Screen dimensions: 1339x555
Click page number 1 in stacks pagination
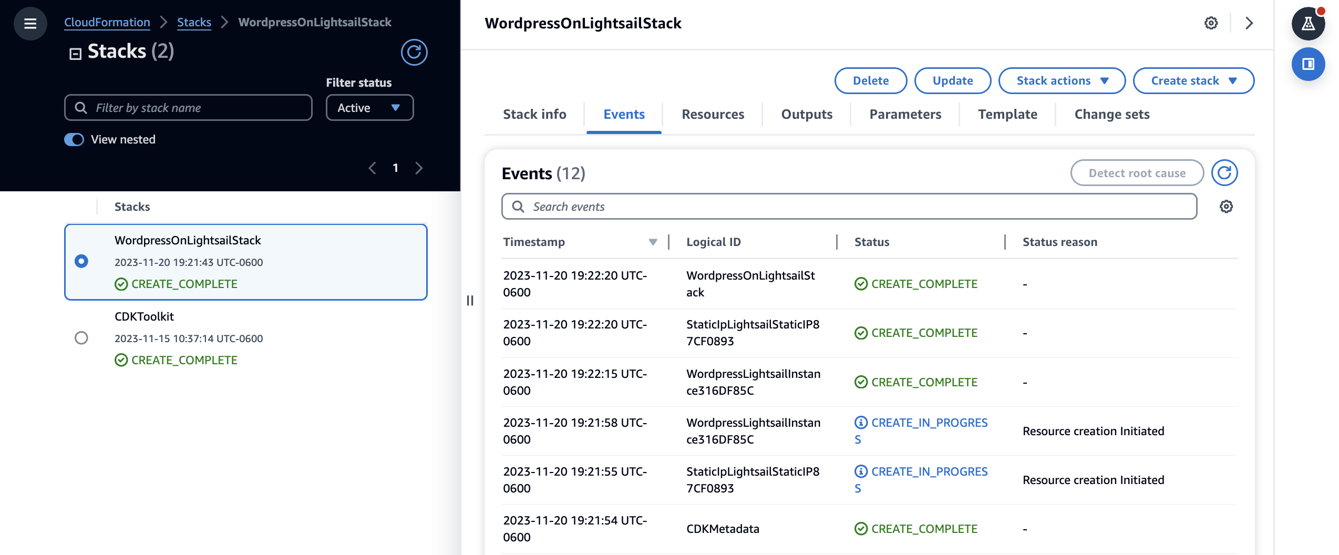395,168
